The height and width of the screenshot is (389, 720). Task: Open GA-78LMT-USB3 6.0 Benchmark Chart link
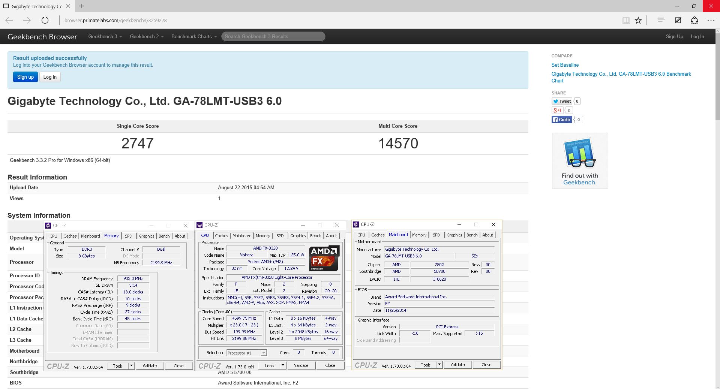pos(621,77)
